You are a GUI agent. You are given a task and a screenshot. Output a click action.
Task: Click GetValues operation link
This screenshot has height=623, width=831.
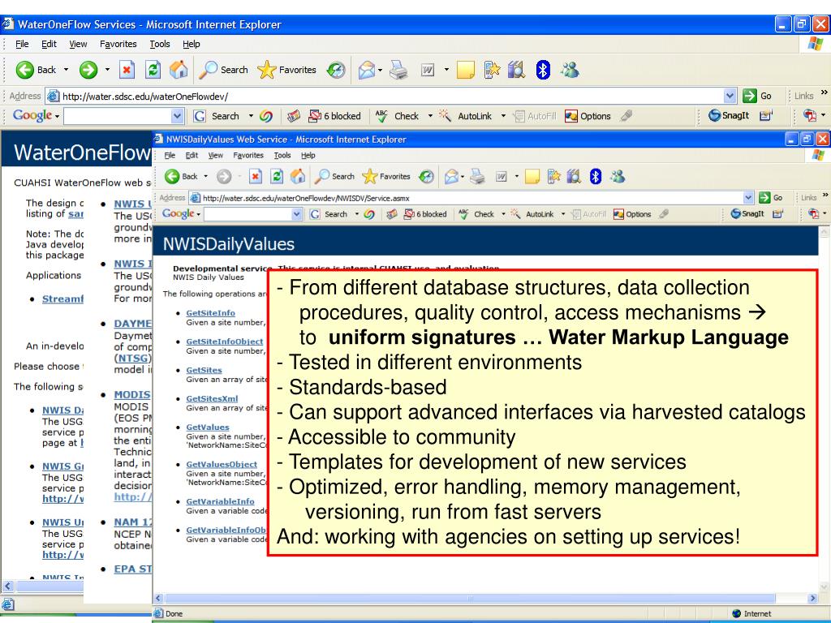coord(208,428)
